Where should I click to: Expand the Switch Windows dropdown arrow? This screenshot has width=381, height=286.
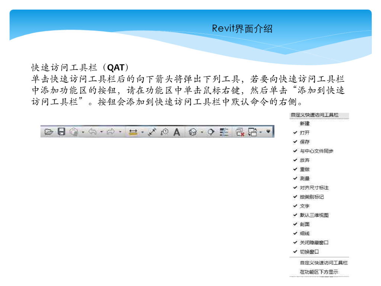tap(260, 132)
